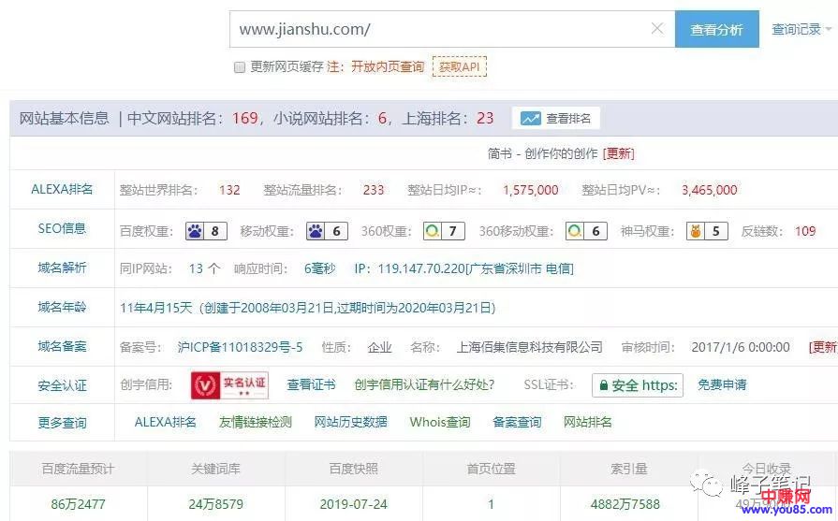This screenshot has height=521, width=838.
Task: Open the ALEXA排名 link under 更多查询
Action: (x=166, y=422)
